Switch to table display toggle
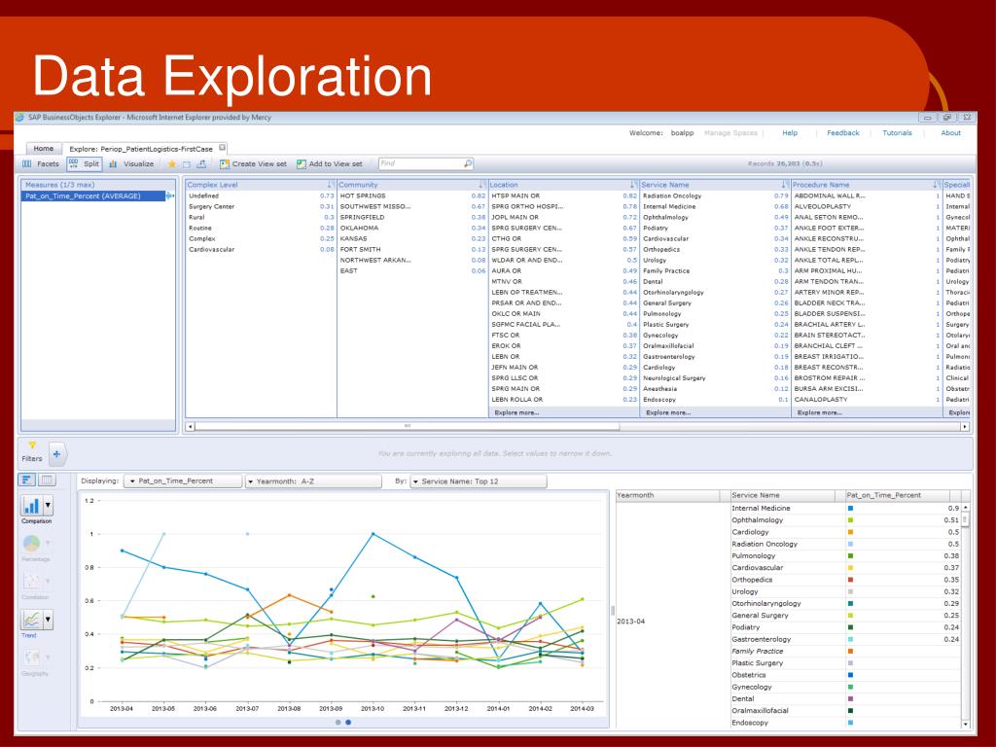Screen dimensions: 996x747 (47, 480)
